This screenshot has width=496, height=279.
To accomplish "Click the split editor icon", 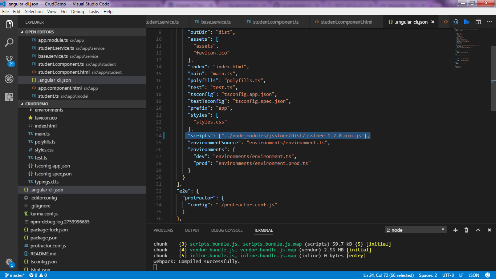I will [x=478, y=21].
